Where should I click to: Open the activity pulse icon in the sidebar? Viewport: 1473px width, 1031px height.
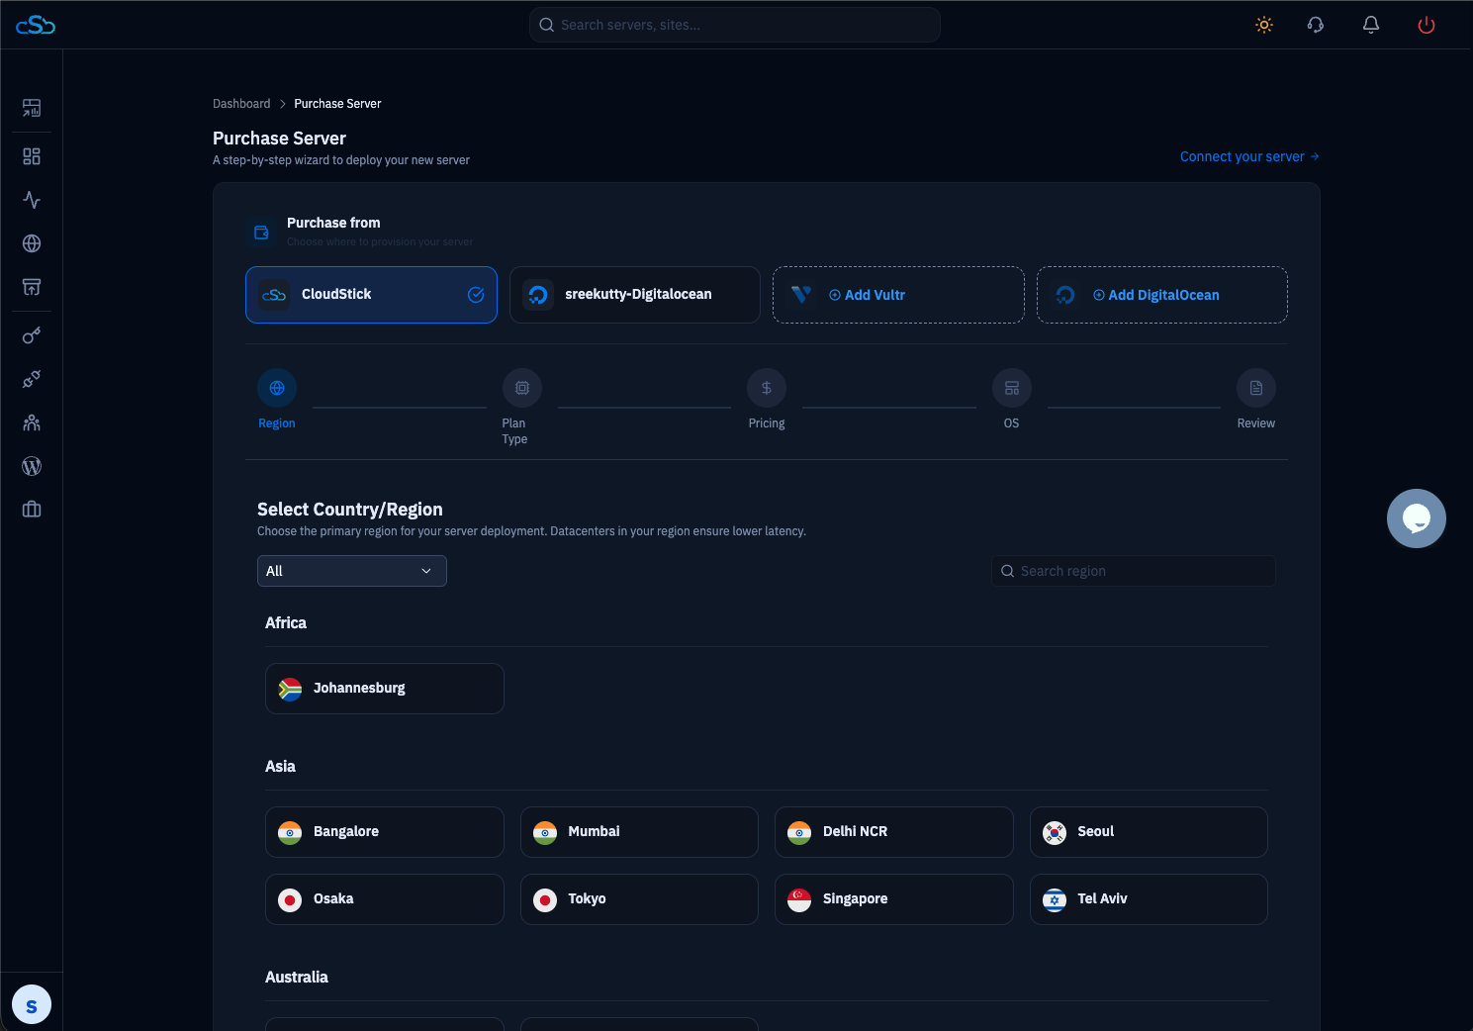pyautogui.click(x=32, y=200)
